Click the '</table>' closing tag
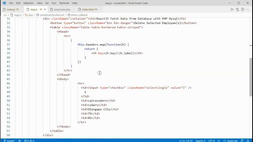This screenshot has width=253, height=142. coord(57,131)
